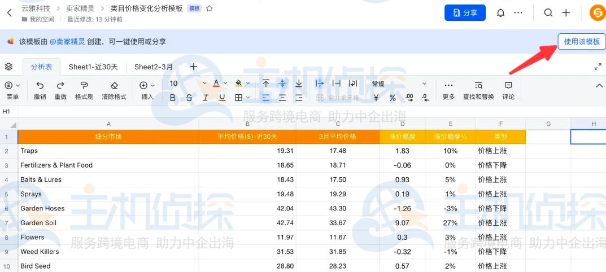Open the @卖家精灵 mention link

click(x=67, y=42)
